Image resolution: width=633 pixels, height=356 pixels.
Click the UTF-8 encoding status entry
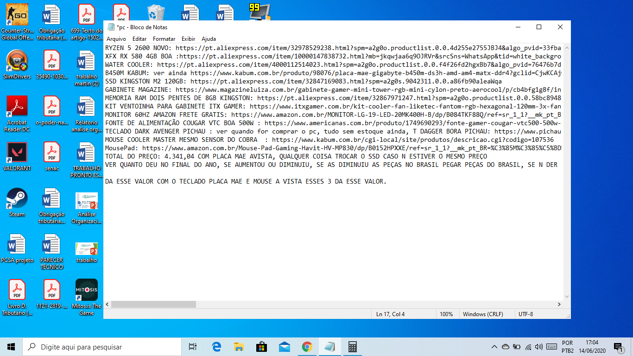(525, 314)
